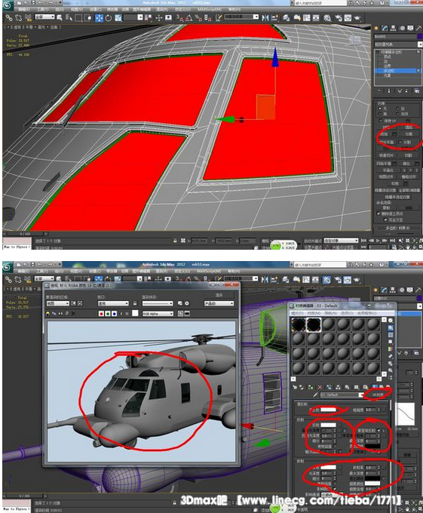Viewport: 423px width, 513px height.
Task: Enable red channel in render frame window
Action: click(101, 314)
